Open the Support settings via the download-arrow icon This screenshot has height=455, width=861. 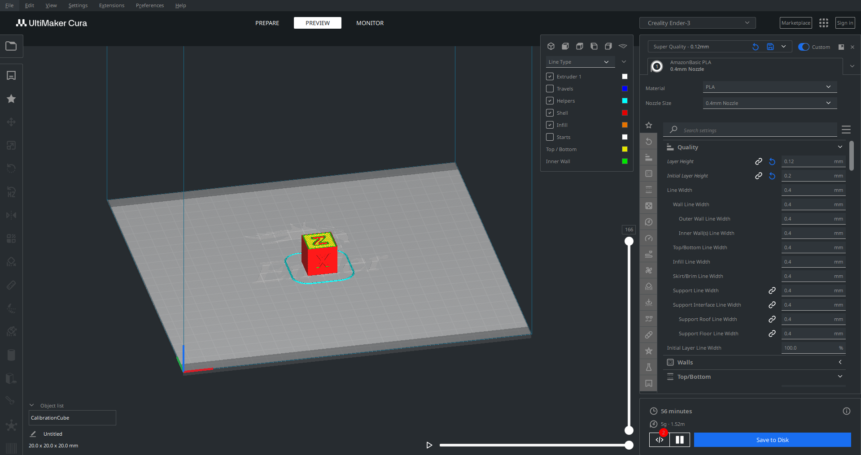(x=648, y=303)
